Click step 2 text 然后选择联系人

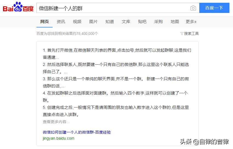coord(62,65)
